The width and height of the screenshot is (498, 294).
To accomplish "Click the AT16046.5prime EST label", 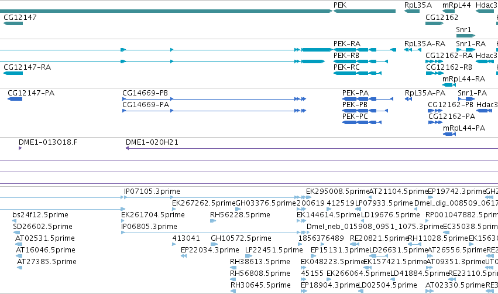I will pyautogui.click(x=46, y=250).
